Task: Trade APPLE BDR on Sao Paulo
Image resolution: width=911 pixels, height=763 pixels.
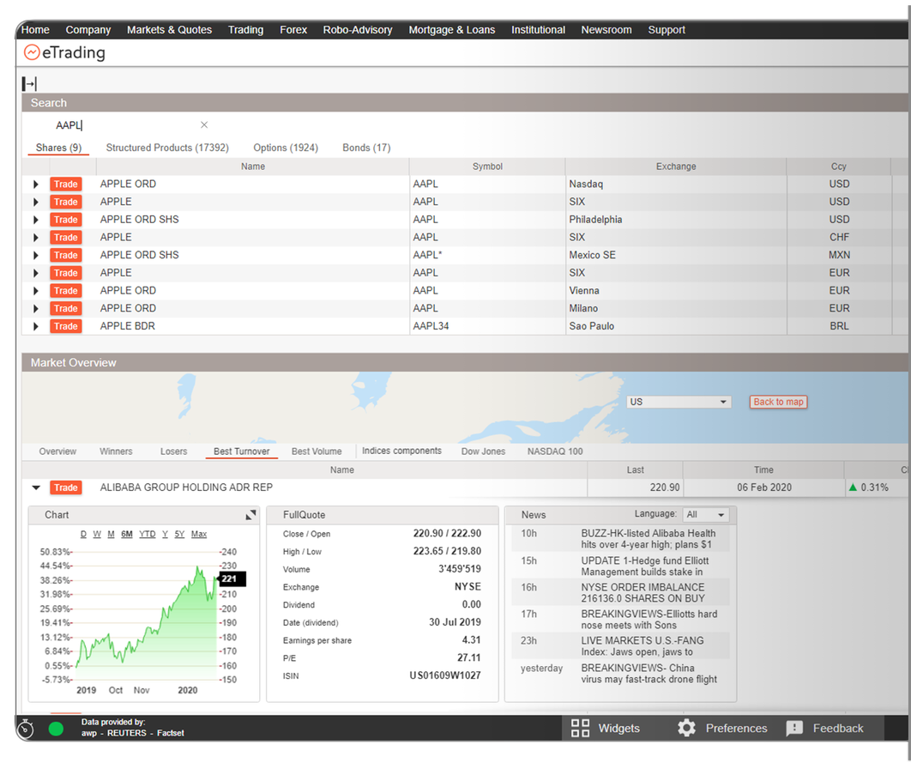Action: 66,326
